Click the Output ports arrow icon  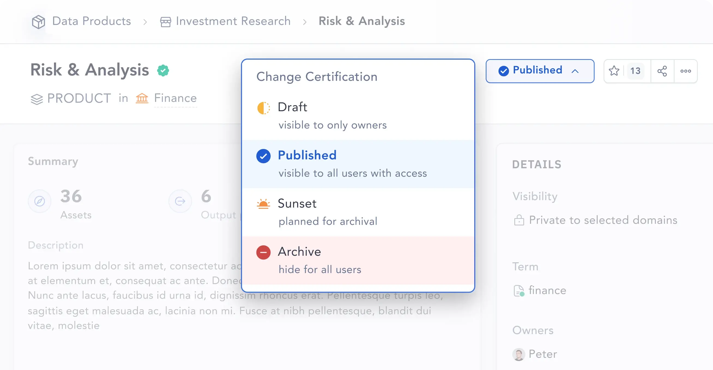[x=180, y=201]
